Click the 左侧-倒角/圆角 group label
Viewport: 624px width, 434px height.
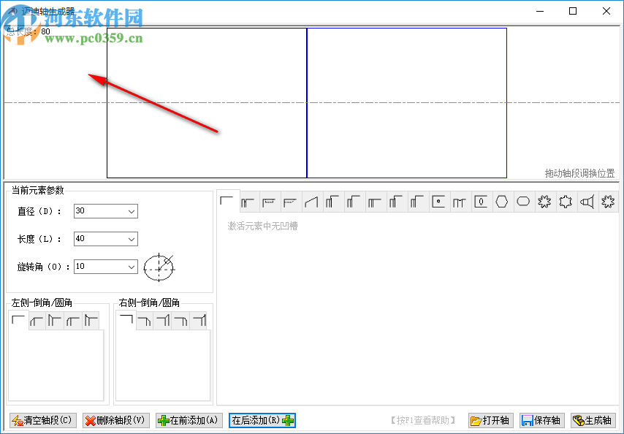pyautogui.click(x=42, y=302)
